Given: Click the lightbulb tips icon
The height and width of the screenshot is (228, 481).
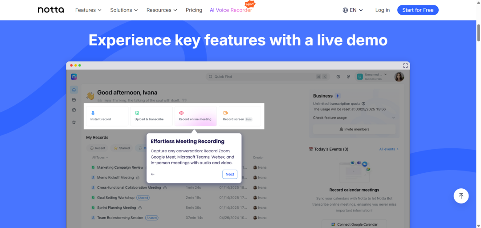Looking at the screenshot, I should tap(348, 77).
